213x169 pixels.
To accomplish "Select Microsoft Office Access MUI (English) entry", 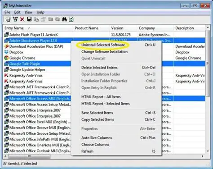I will tap(40, 99).
